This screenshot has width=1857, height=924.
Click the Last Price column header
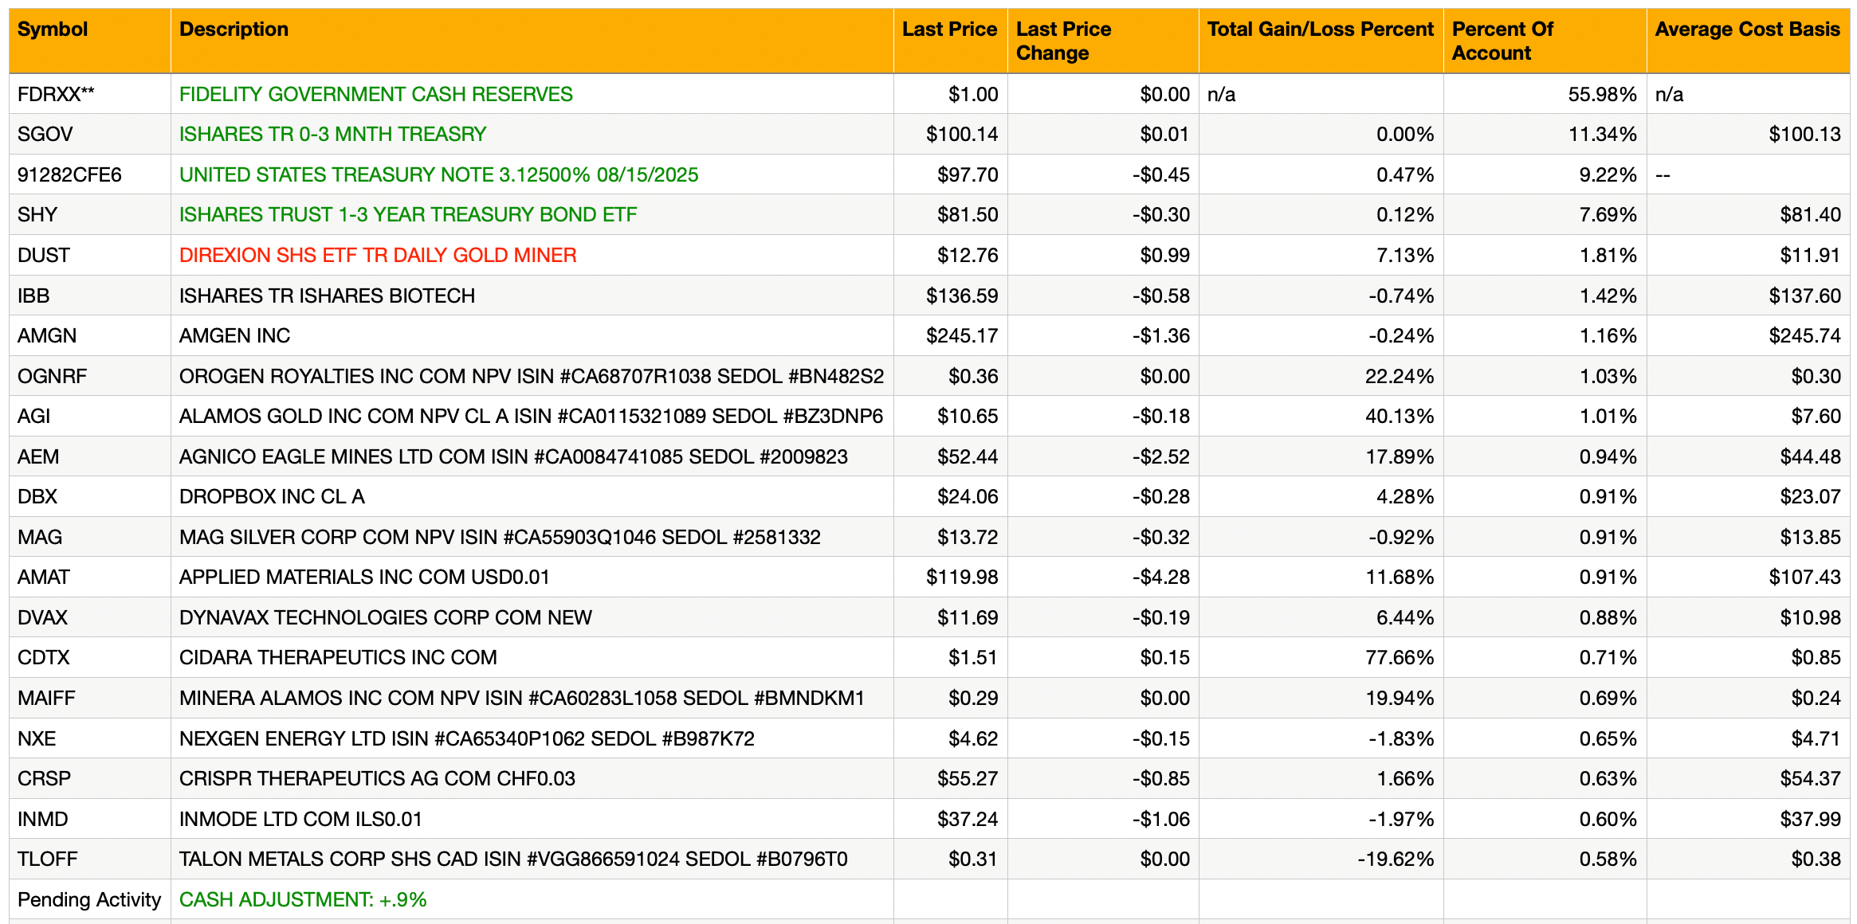coord(949,29)
